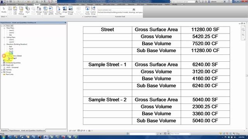This screenshot has height=139, width=248.
Task: Click the Legends icon in Project Browser
Action: click(x=4, y=61)
